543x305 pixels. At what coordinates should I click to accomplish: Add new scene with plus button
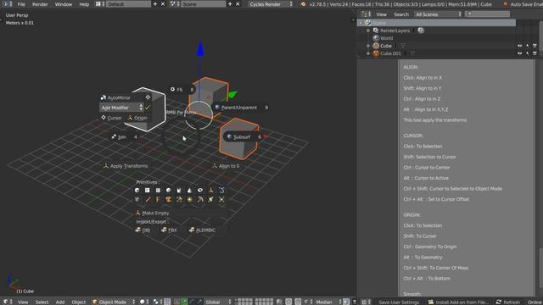pyautogui.click(x=230, y=4)
